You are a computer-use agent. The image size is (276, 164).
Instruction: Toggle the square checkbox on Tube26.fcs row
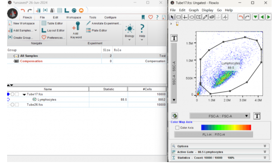click(17, 105)
